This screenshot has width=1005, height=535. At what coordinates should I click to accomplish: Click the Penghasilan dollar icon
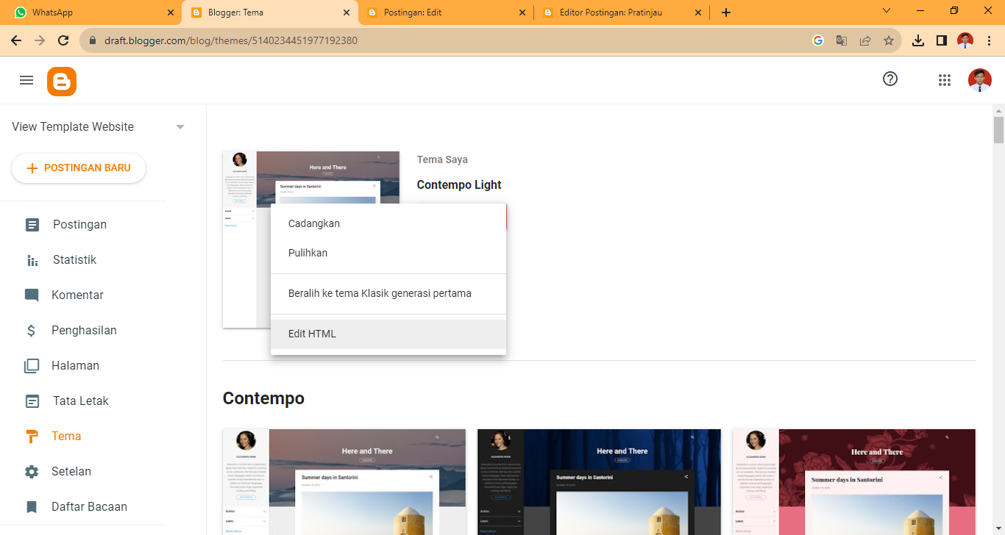click(32, 331)
